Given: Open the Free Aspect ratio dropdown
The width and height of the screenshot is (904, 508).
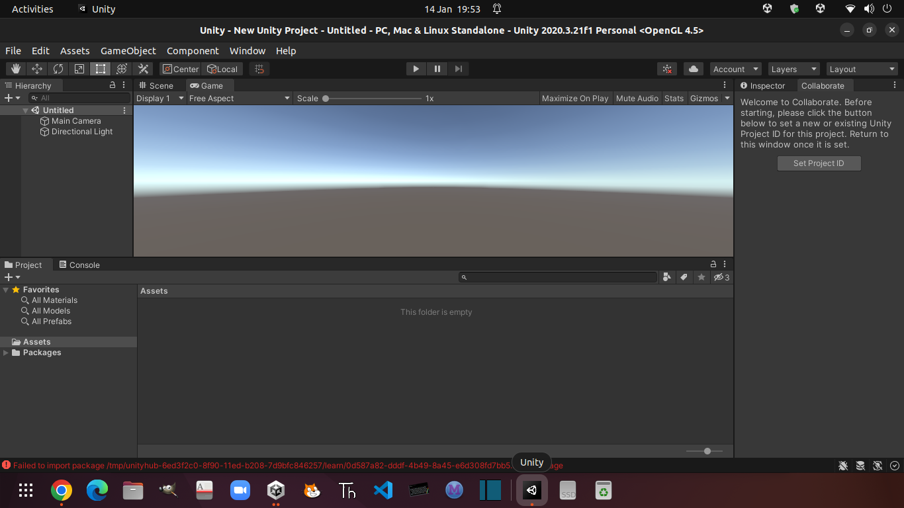Looking at the screenshot, I should click(x=238, y=98).
